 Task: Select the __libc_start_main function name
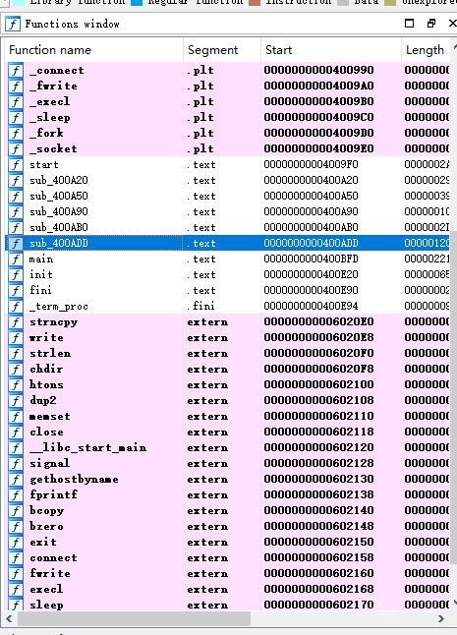click(87, 448)
